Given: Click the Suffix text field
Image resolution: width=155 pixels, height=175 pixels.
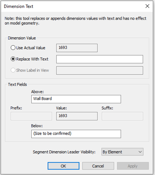Looking at the screenshot, I should (x=122, y=116).
